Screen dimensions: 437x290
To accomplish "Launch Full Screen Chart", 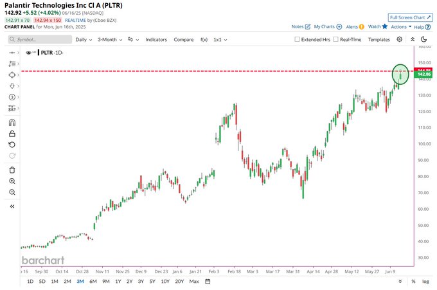I will click(x=410, y=17).
